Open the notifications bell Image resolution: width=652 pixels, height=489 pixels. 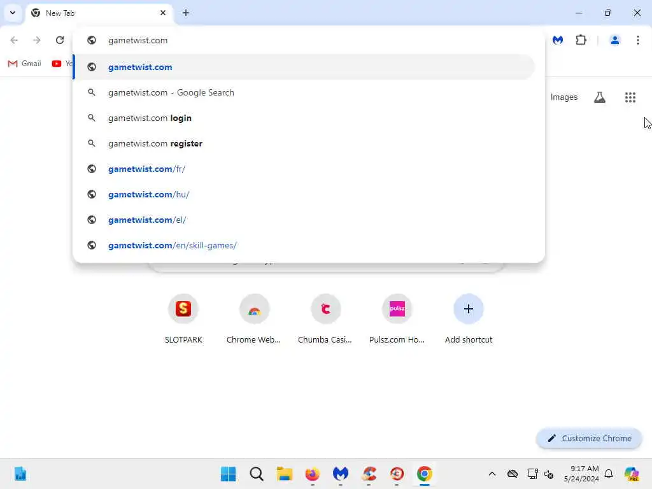tap(608, 474)
